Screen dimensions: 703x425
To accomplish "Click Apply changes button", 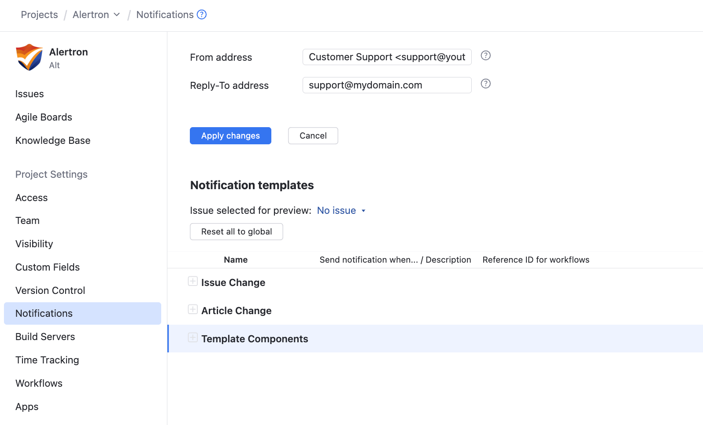I will click(x=230, y=136).
